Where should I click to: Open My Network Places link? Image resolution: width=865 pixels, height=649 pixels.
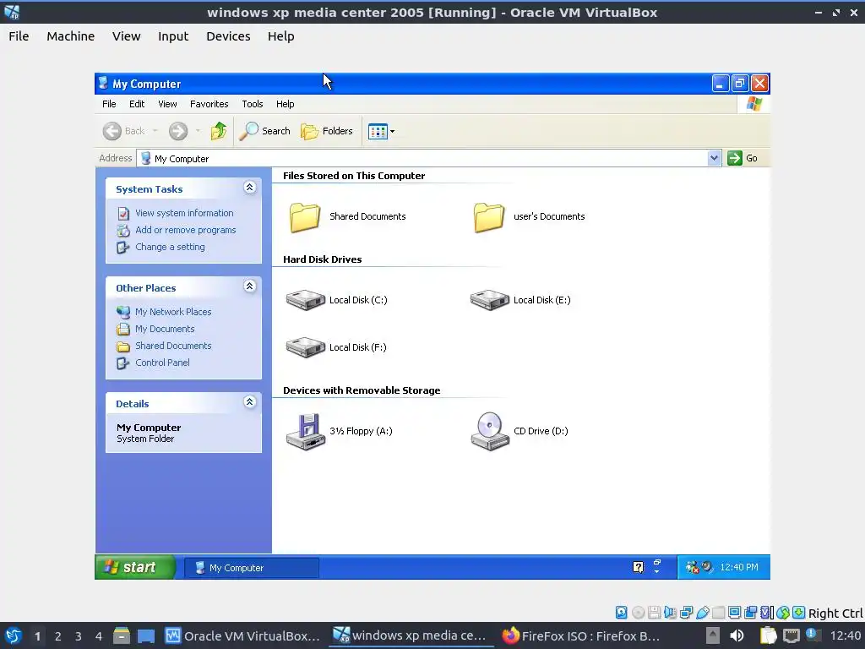[173, 312]
